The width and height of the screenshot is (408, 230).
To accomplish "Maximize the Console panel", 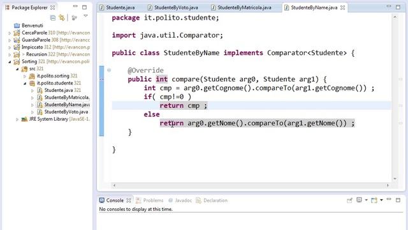I will (398, 200).
